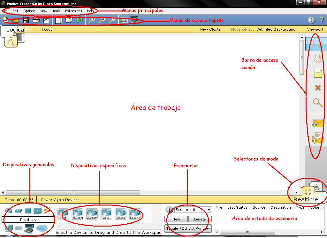Switch to the Logical workspace tab
327x238 pixels.
[15, 29]
